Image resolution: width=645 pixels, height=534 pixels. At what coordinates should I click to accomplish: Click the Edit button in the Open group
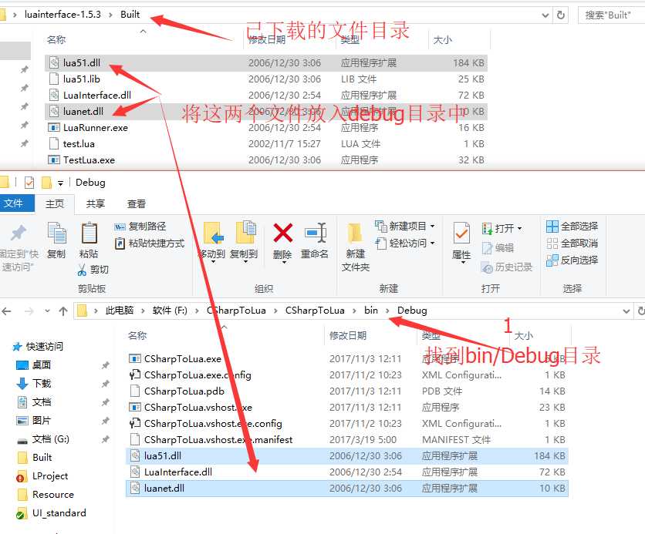point(498,247)
